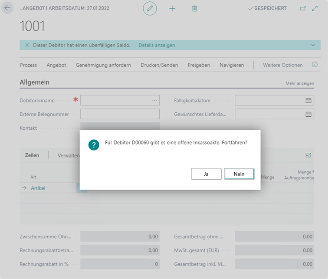328x279 pixels.
Task: Click the question mark dialog icon
Action: (94, 145)
